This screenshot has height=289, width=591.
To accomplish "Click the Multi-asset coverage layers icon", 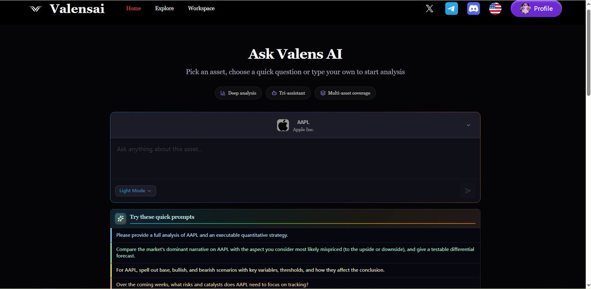I will tap(323, 93).
